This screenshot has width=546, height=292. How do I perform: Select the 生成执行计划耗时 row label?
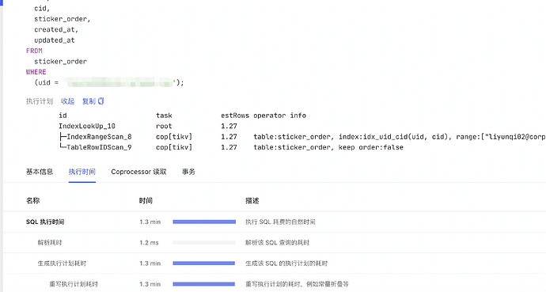click(x=62, y=264)
